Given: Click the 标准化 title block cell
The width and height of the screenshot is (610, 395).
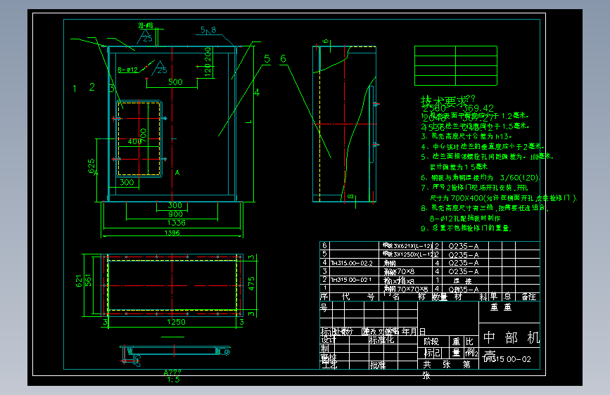Looking at the screenshot, I should [x=381, y=339].
